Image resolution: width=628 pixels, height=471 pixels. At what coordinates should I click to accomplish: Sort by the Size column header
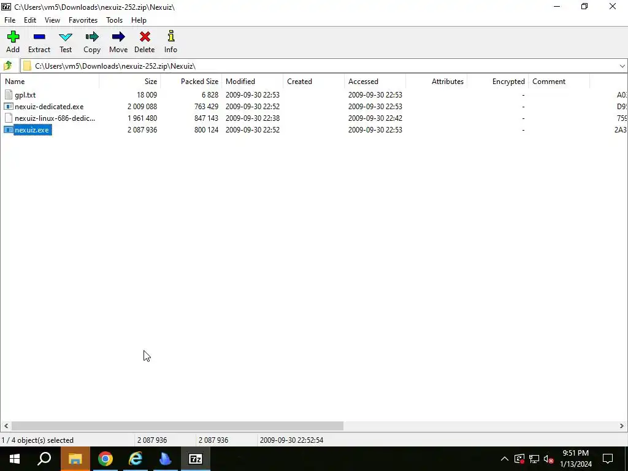coord(130,82)
